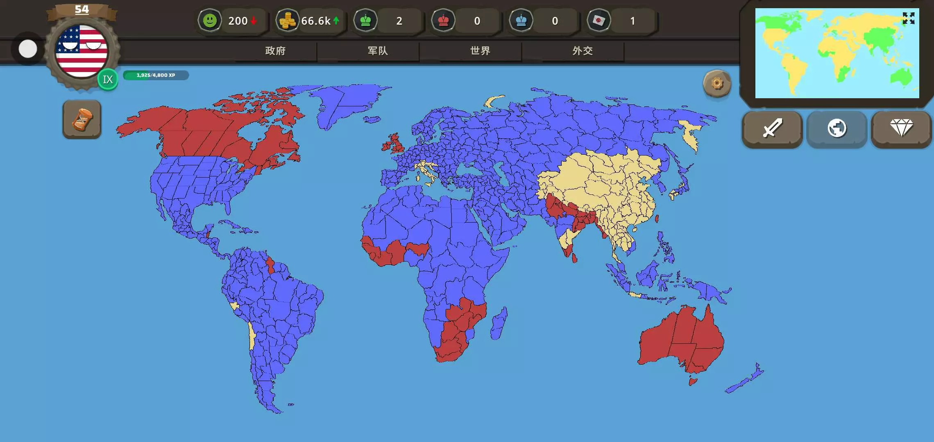Open the 军队 army tab
934x442 pixels.
tap(378, 51)
